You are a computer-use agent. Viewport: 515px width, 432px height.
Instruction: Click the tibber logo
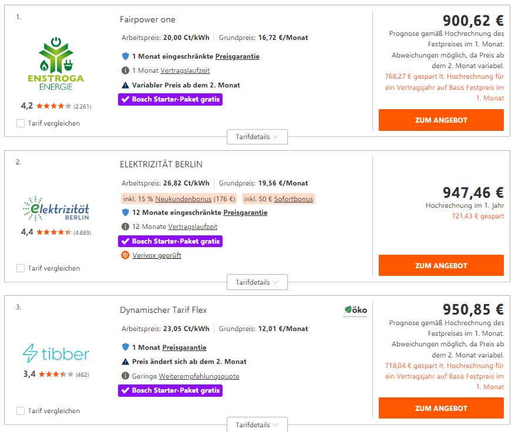tap(56, 353)
